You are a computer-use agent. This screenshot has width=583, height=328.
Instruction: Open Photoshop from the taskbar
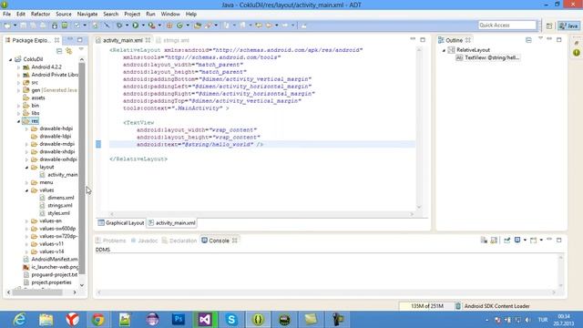coord(179,320)
